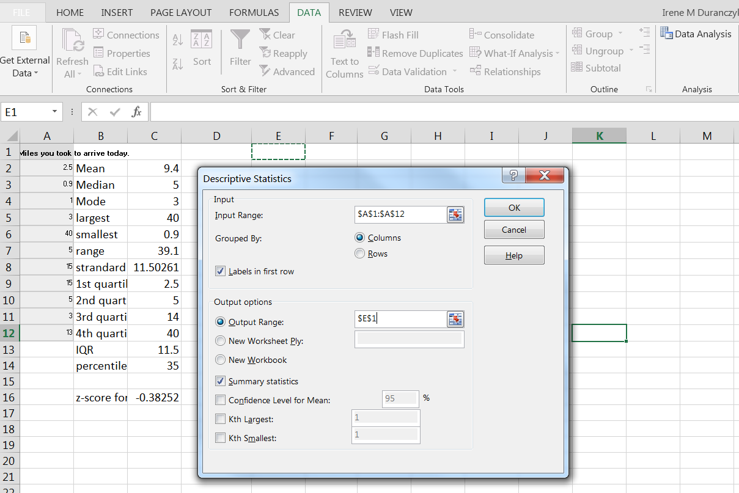Sort descending with the Z to A icon
The height and width of the screenshot is (493, 739).
click(x=178, y=63)
